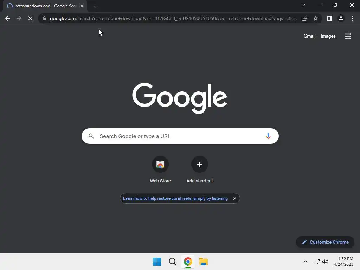The width and height of the screenshot is (360, 270).
Task: Bookmark this tab with star icon
Action: click(x=316, y=18)
